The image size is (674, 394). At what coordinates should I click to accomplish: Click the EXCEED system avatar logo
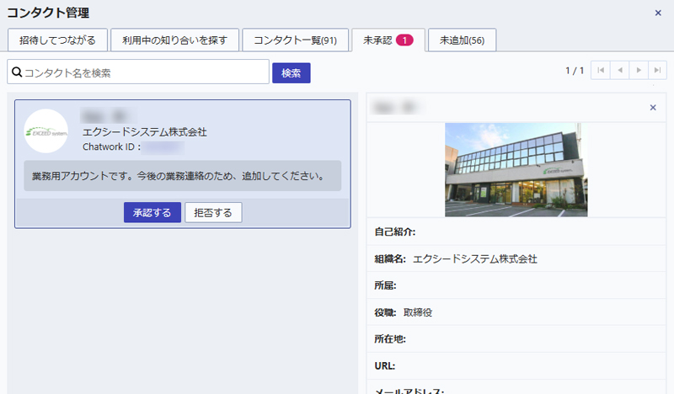click(x=46, y=131)
